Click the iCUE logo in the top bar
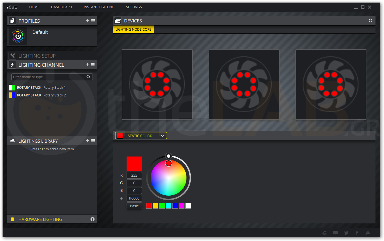This screenshot has width=384, height=241. [12, 7]
